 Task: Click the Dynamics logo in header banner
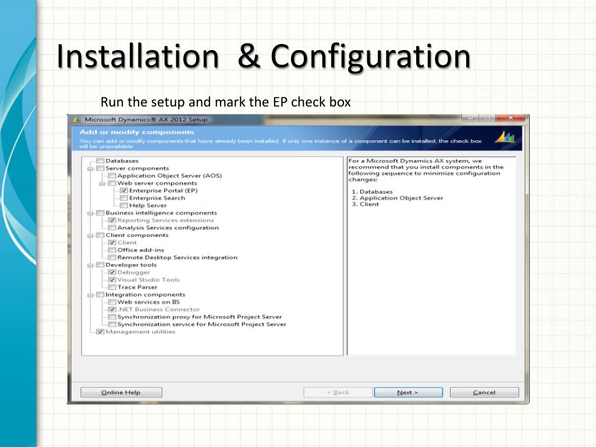click(x=505, y=137)
